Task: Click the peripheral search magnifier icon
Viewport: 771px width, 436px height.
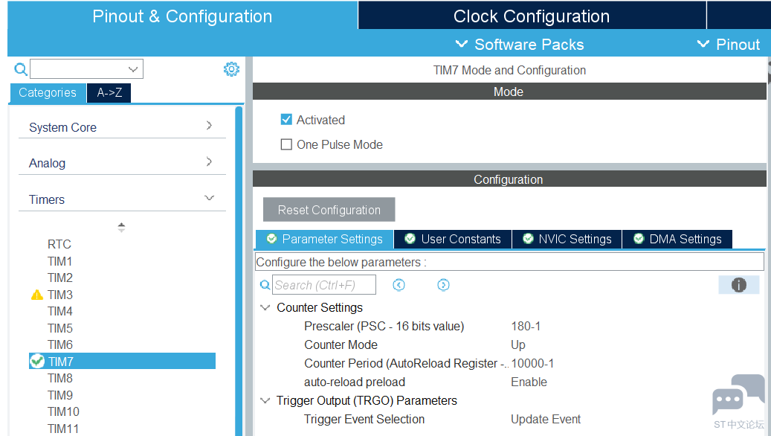Action: [x=21, y=69]
